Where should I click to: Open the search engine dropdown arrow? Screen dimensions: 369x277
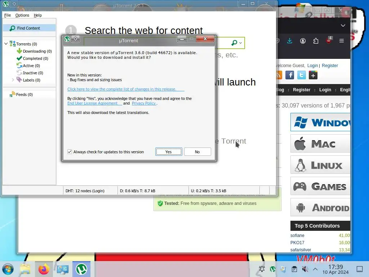pos(240,43)
